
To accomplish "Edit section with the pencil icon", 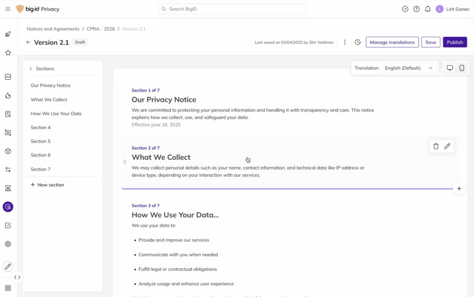I will coord(447,146).
